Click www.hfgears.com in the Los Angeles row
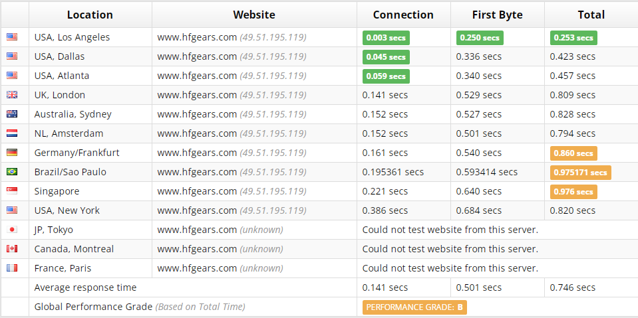Screen dimensions: 638x318 coord(197,37)
